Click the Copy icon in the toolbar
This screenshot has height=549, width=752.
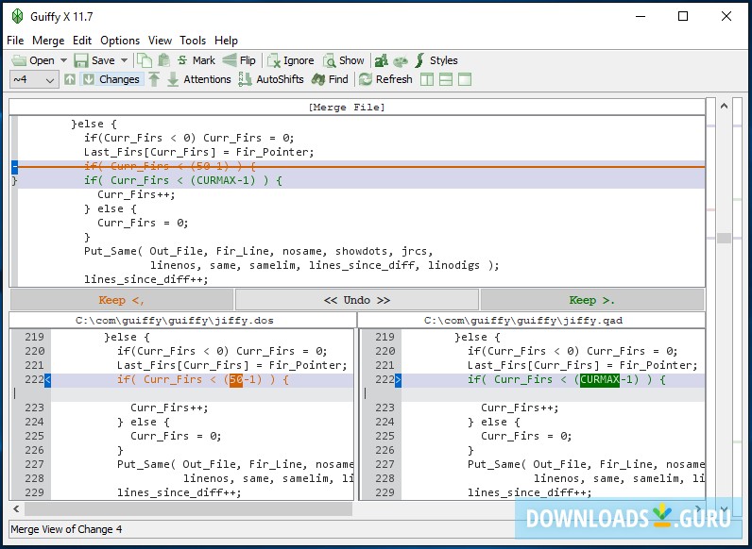point(144,60)
